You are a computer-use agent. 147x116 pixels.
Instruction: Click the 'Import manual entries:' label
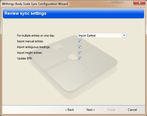point(30,41)
